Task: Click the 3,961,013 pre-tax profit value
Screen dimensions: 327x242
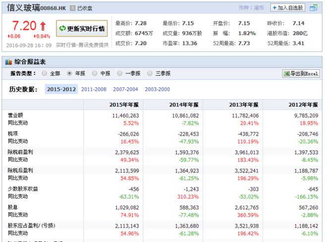Action: tap(247, 152)
